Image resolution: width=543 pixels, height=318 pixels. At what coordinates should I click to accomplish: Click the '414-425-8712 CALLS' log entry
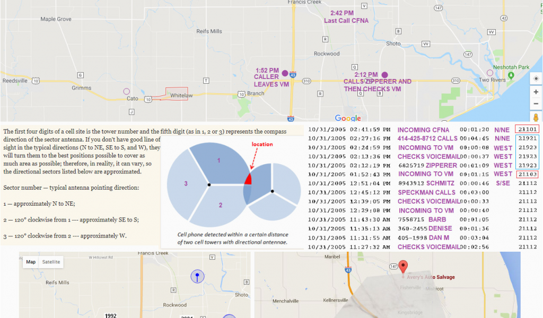[427, 138]
